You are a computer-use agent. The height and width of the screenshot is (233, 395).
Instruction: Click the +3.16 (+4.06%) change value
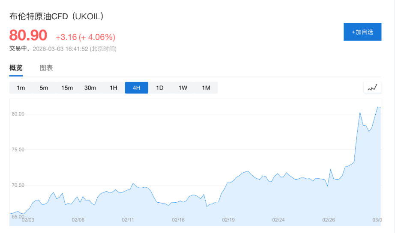click(x=85, y=37)
